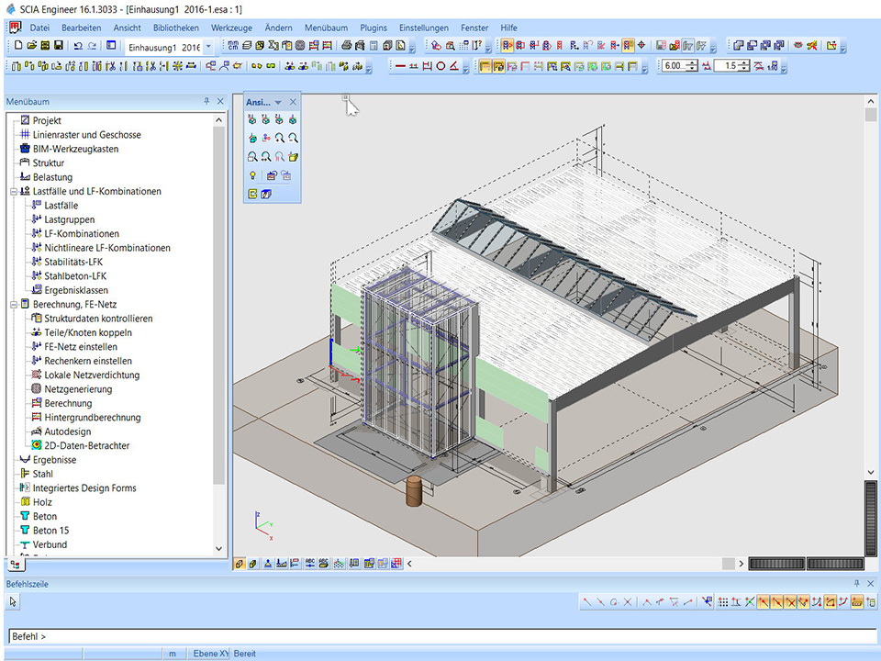This screenshot has width=881, height=661.
Task: Toggle the highlighted snap mode button in the command toolbar
Action: (x=764, y=601)
